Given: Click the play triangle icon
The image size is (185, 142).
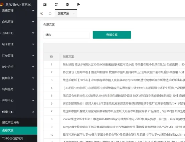Looking at the screenshot, I should pos(78,4).
